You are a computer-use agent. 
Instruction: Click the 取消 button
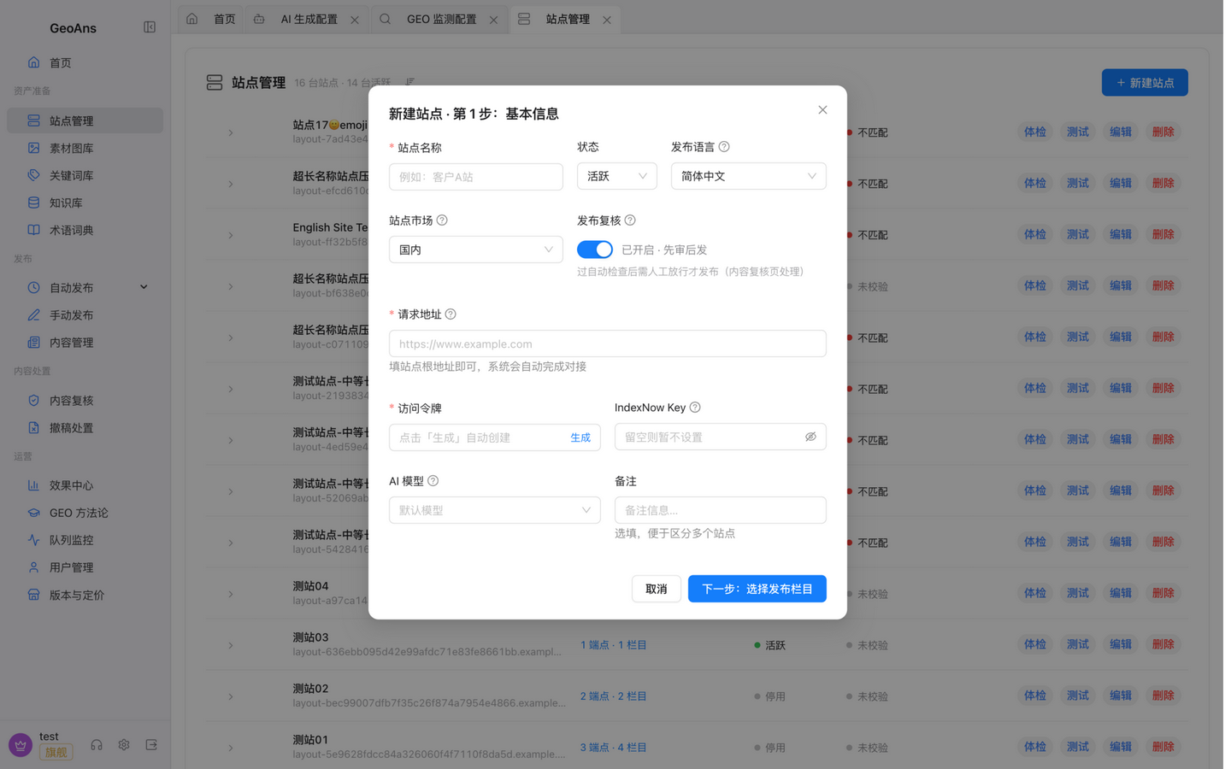[x=657, y=589]
